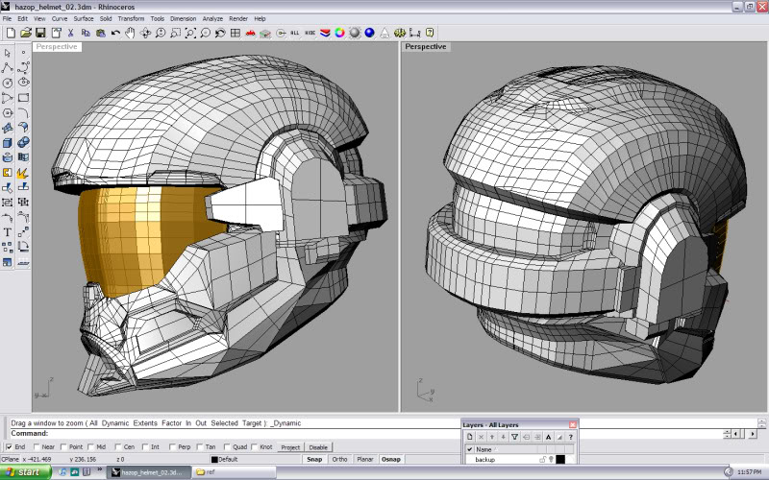Click the gray Shade sphere icon

355,33
